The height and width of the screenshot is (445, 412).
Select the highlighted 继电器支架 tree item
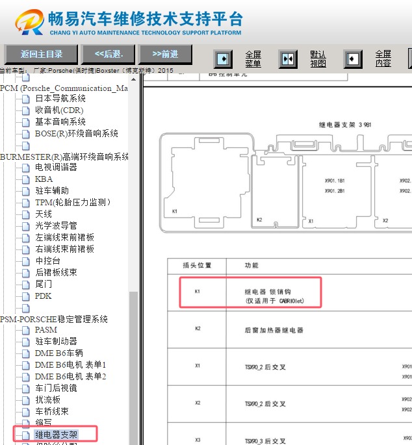pos(57,434)
